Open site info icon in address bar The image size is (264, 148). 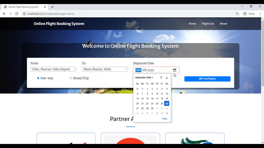(24, 14)
